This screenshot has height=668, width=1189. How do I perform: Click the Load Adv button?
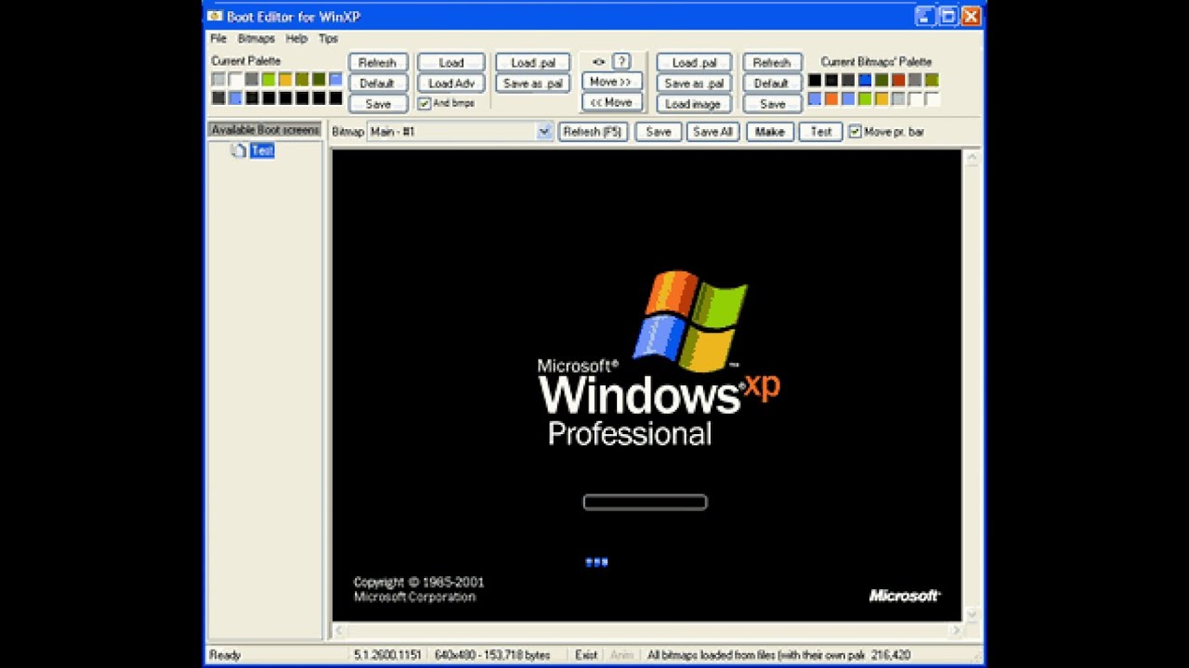(x=451, y=83)
